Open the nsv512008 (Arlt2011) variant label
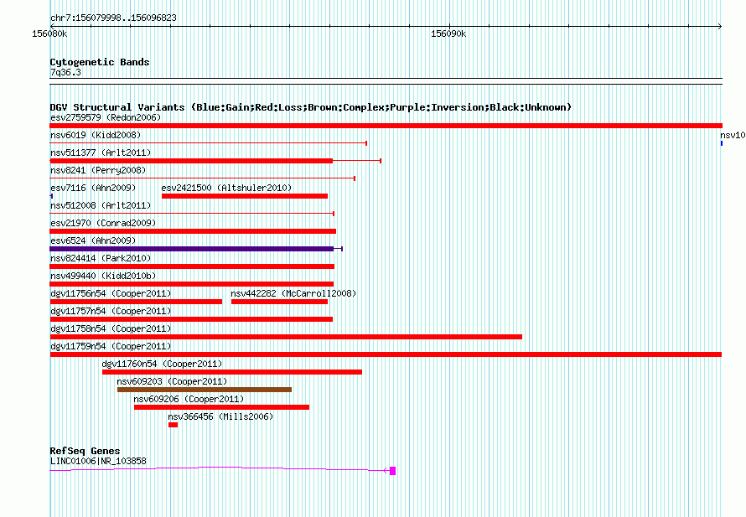The height and width of the screenshot is (517, 746). [101, 205]
